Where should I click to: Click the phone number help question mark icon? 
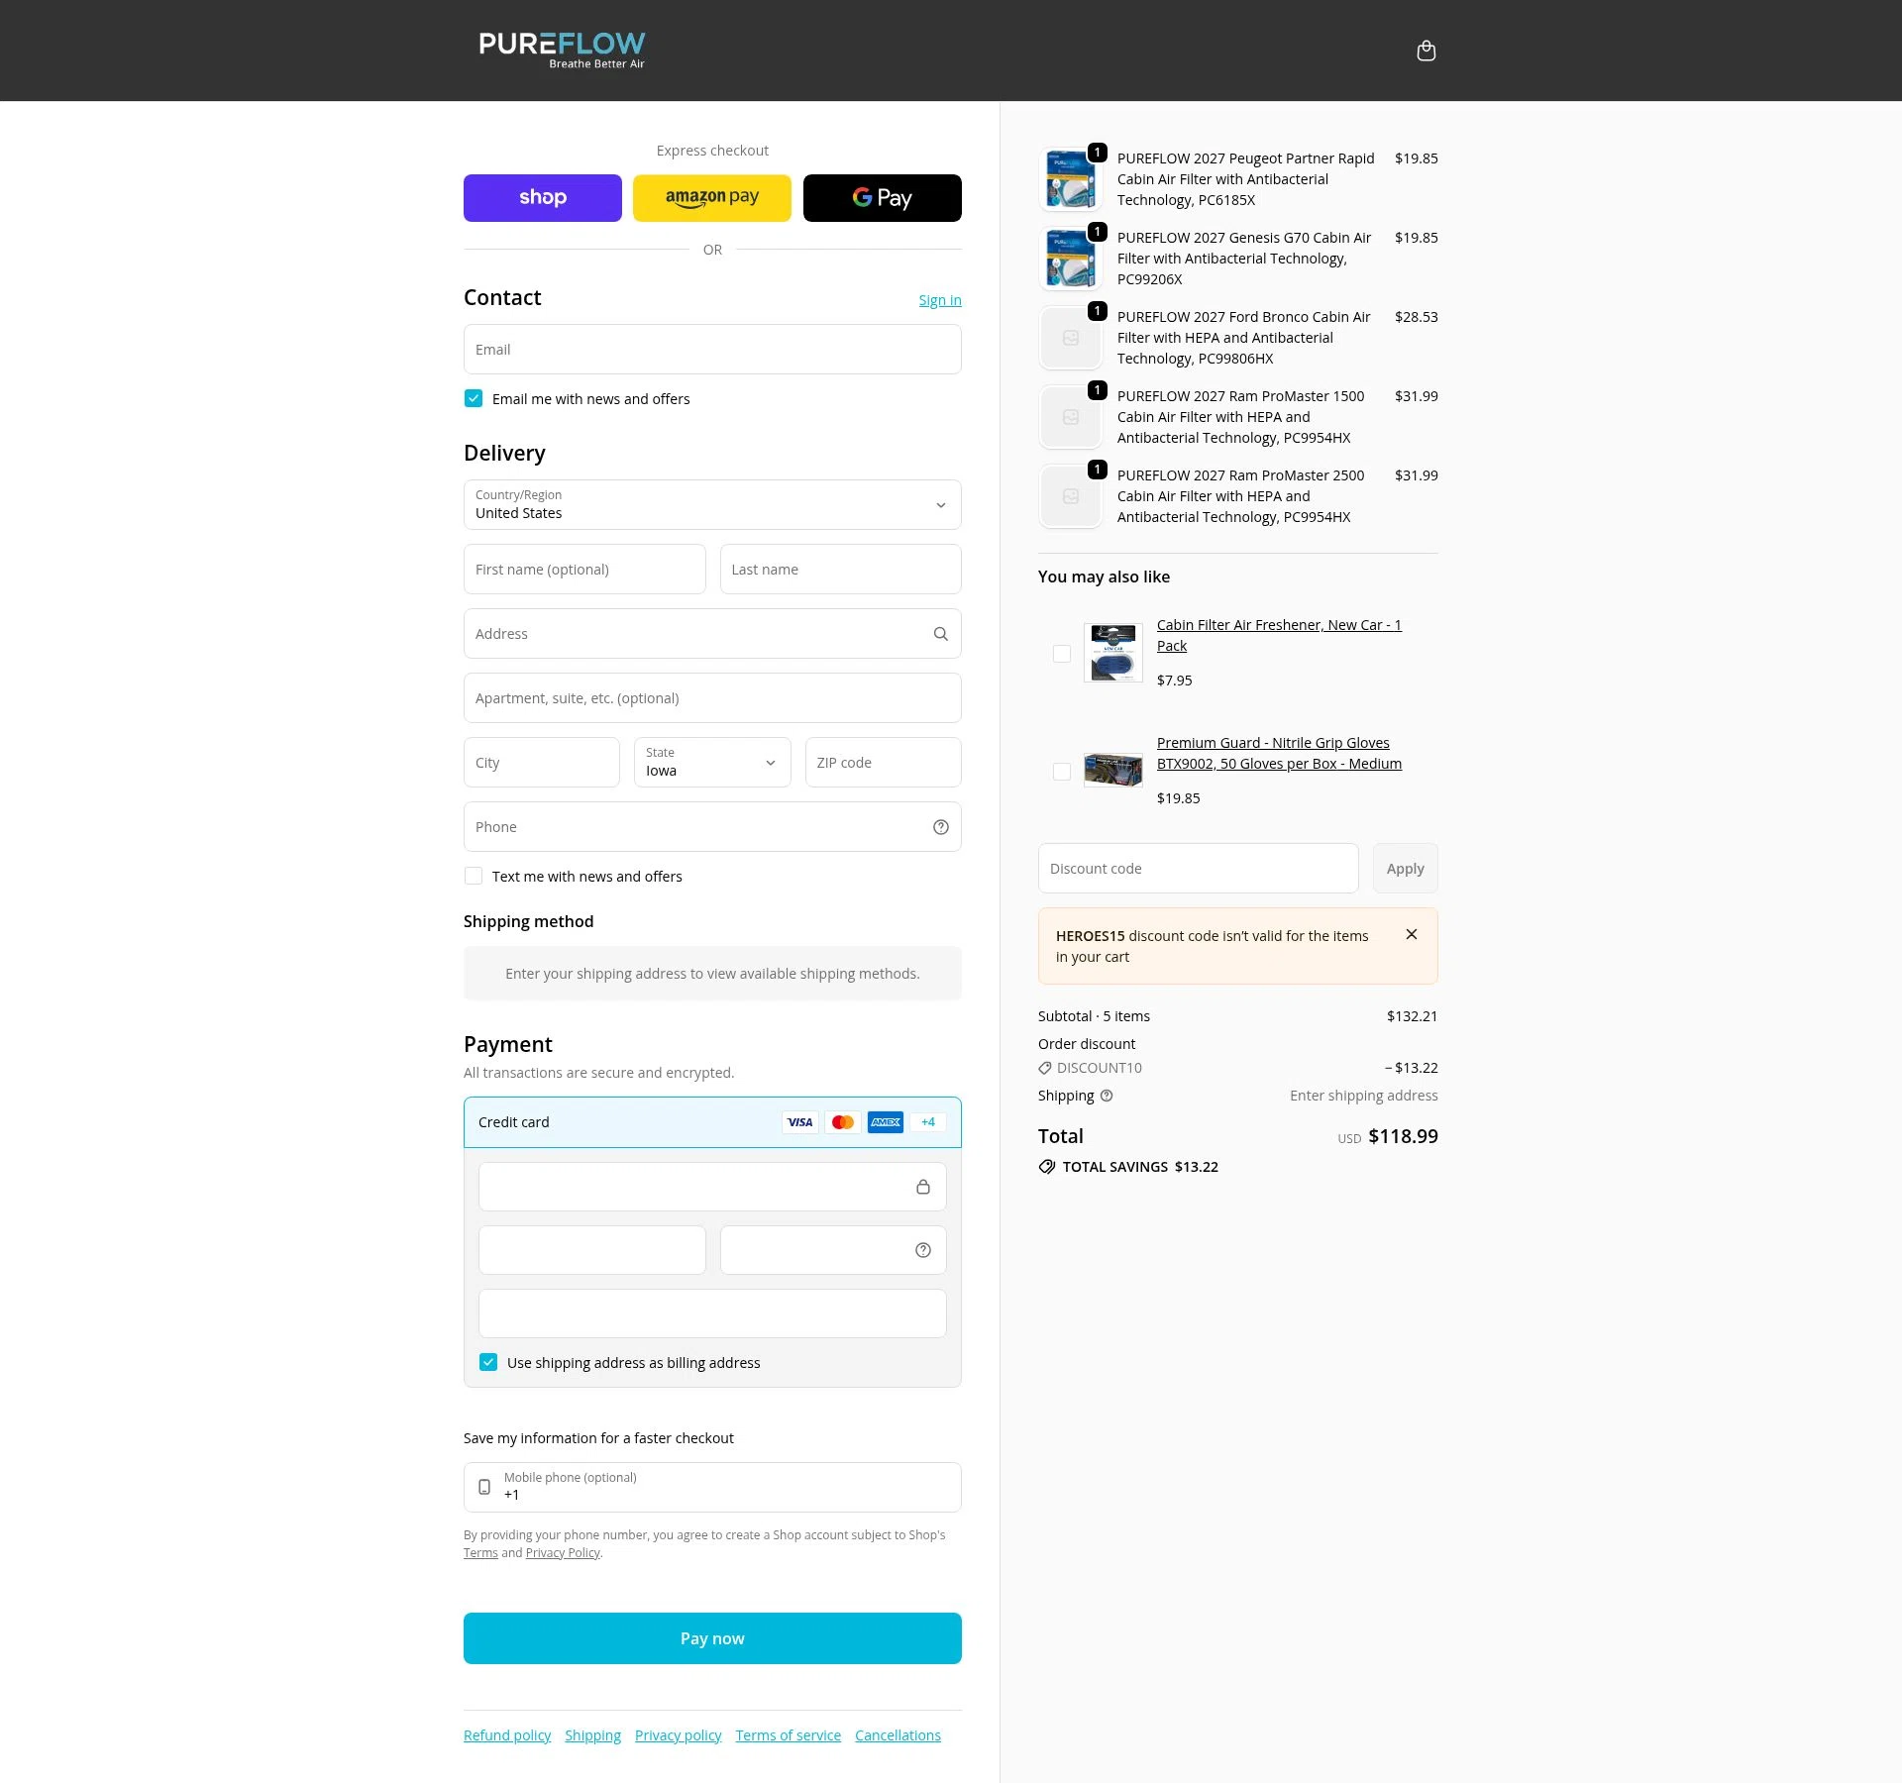point(939,826)
